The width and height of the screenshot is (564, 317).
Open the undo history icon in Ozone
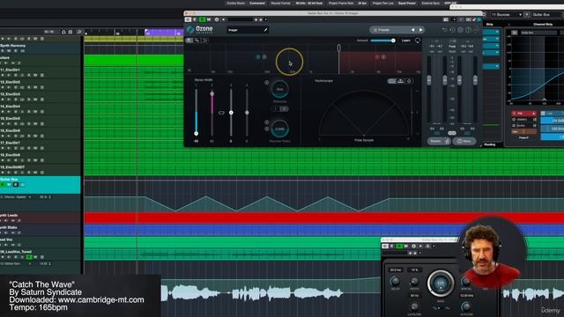[452, 30]
